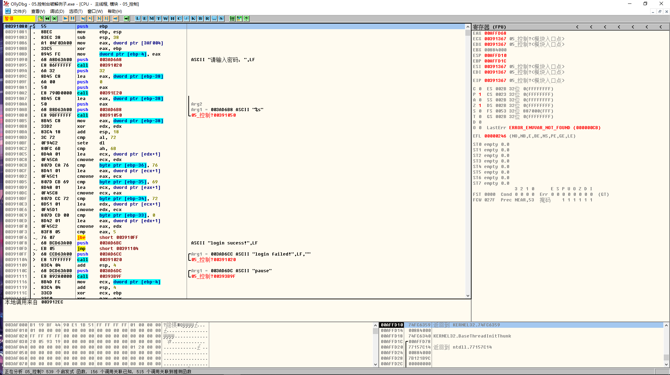Click LastErr ERROR_ENVVAR_NOT_FOUND entry
This screenshot has width=670, height=375.
pyautogui.click(x=544, y=128)
